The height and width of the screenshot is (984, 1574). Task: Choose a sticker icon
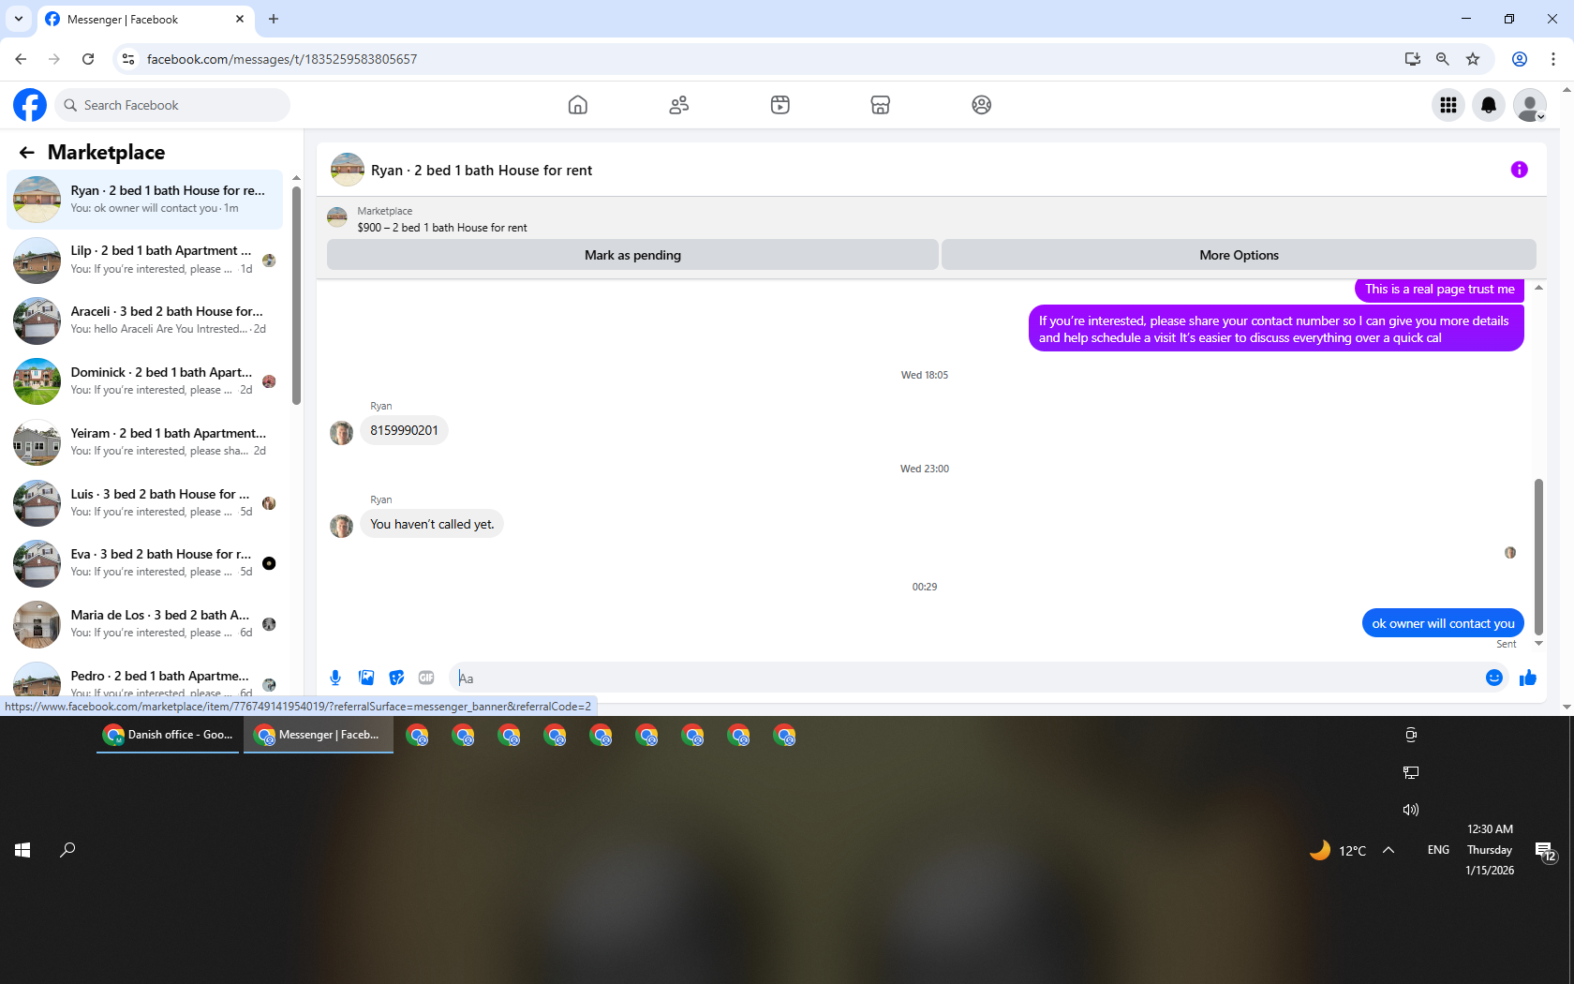pyautogui.click(x=397, y=678)
